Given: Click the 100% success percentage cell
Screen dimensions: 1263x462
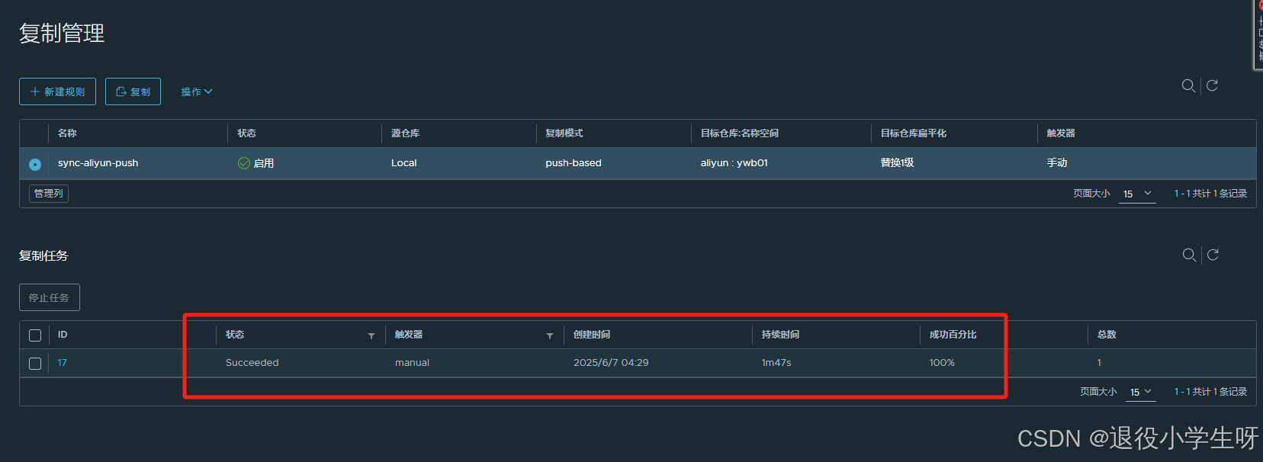Looking at the screenshot, I should tap(942, 363).
